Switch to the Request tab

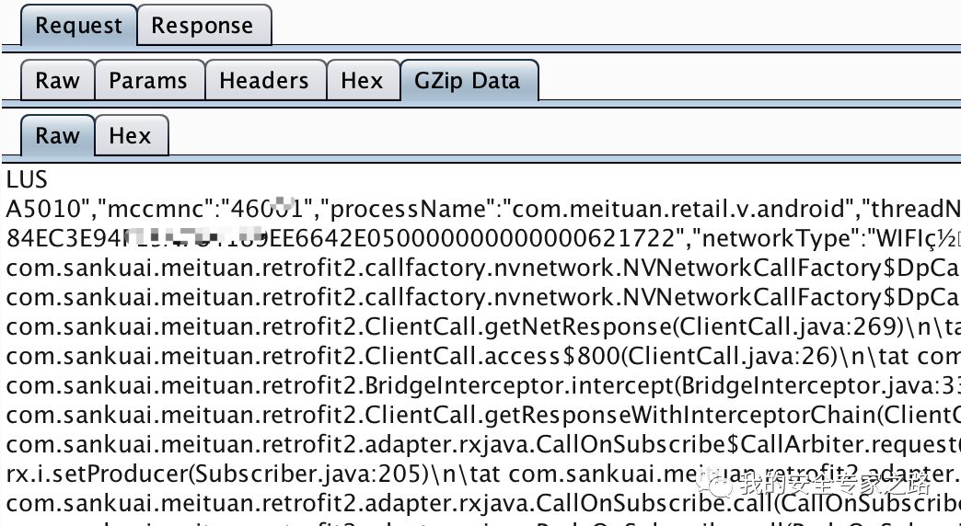click(78, 26)
